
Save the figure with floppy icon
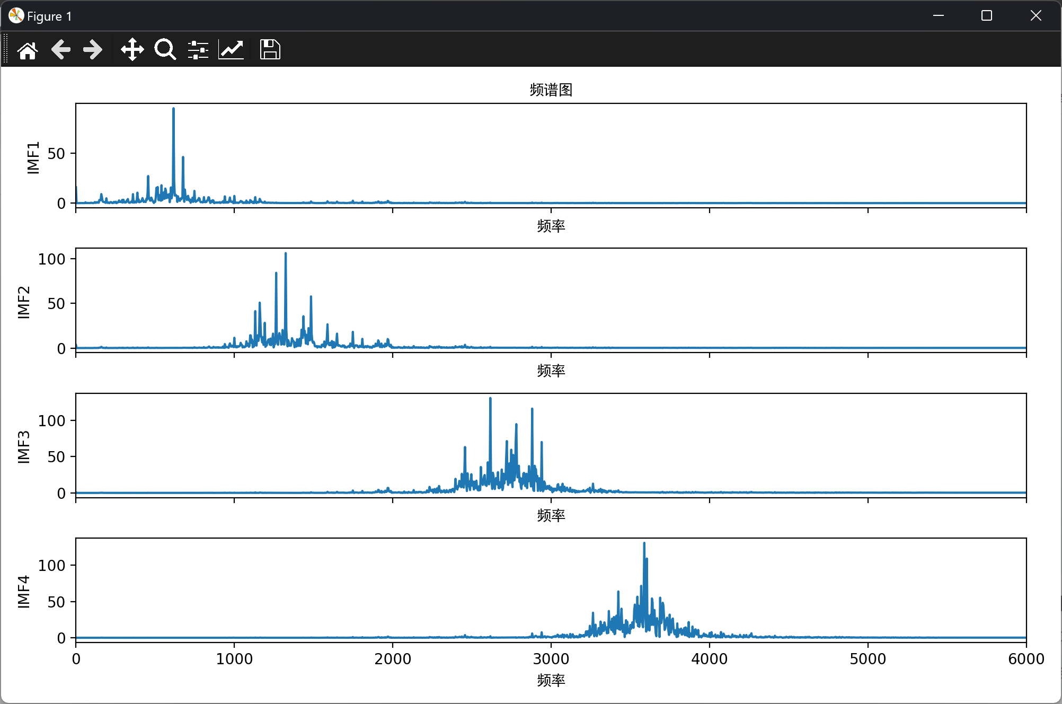[270, 50]
